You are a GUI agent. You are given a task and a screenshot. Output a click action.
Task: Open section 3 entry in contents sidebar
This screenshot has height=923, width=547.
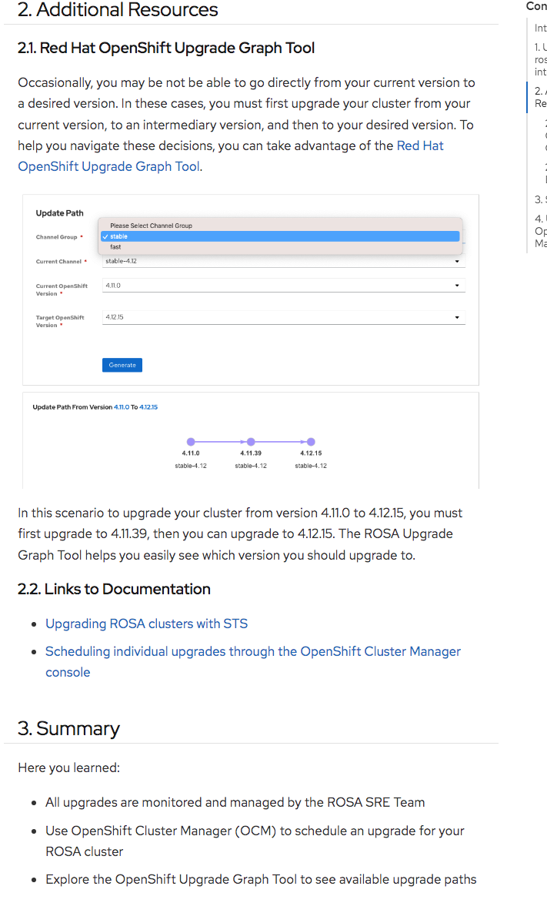540,199
